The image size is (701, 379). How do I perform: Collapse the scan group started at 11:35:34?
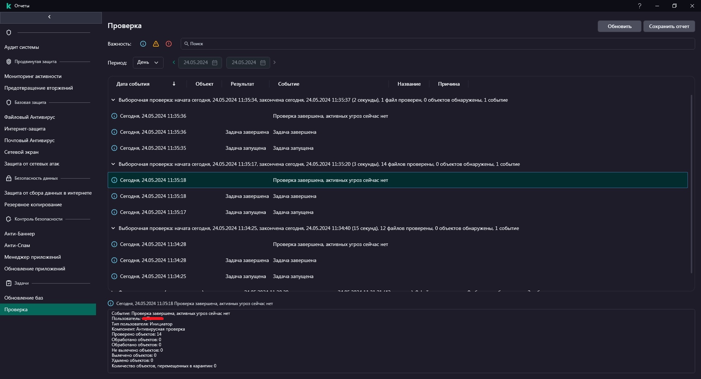(113, 100)
